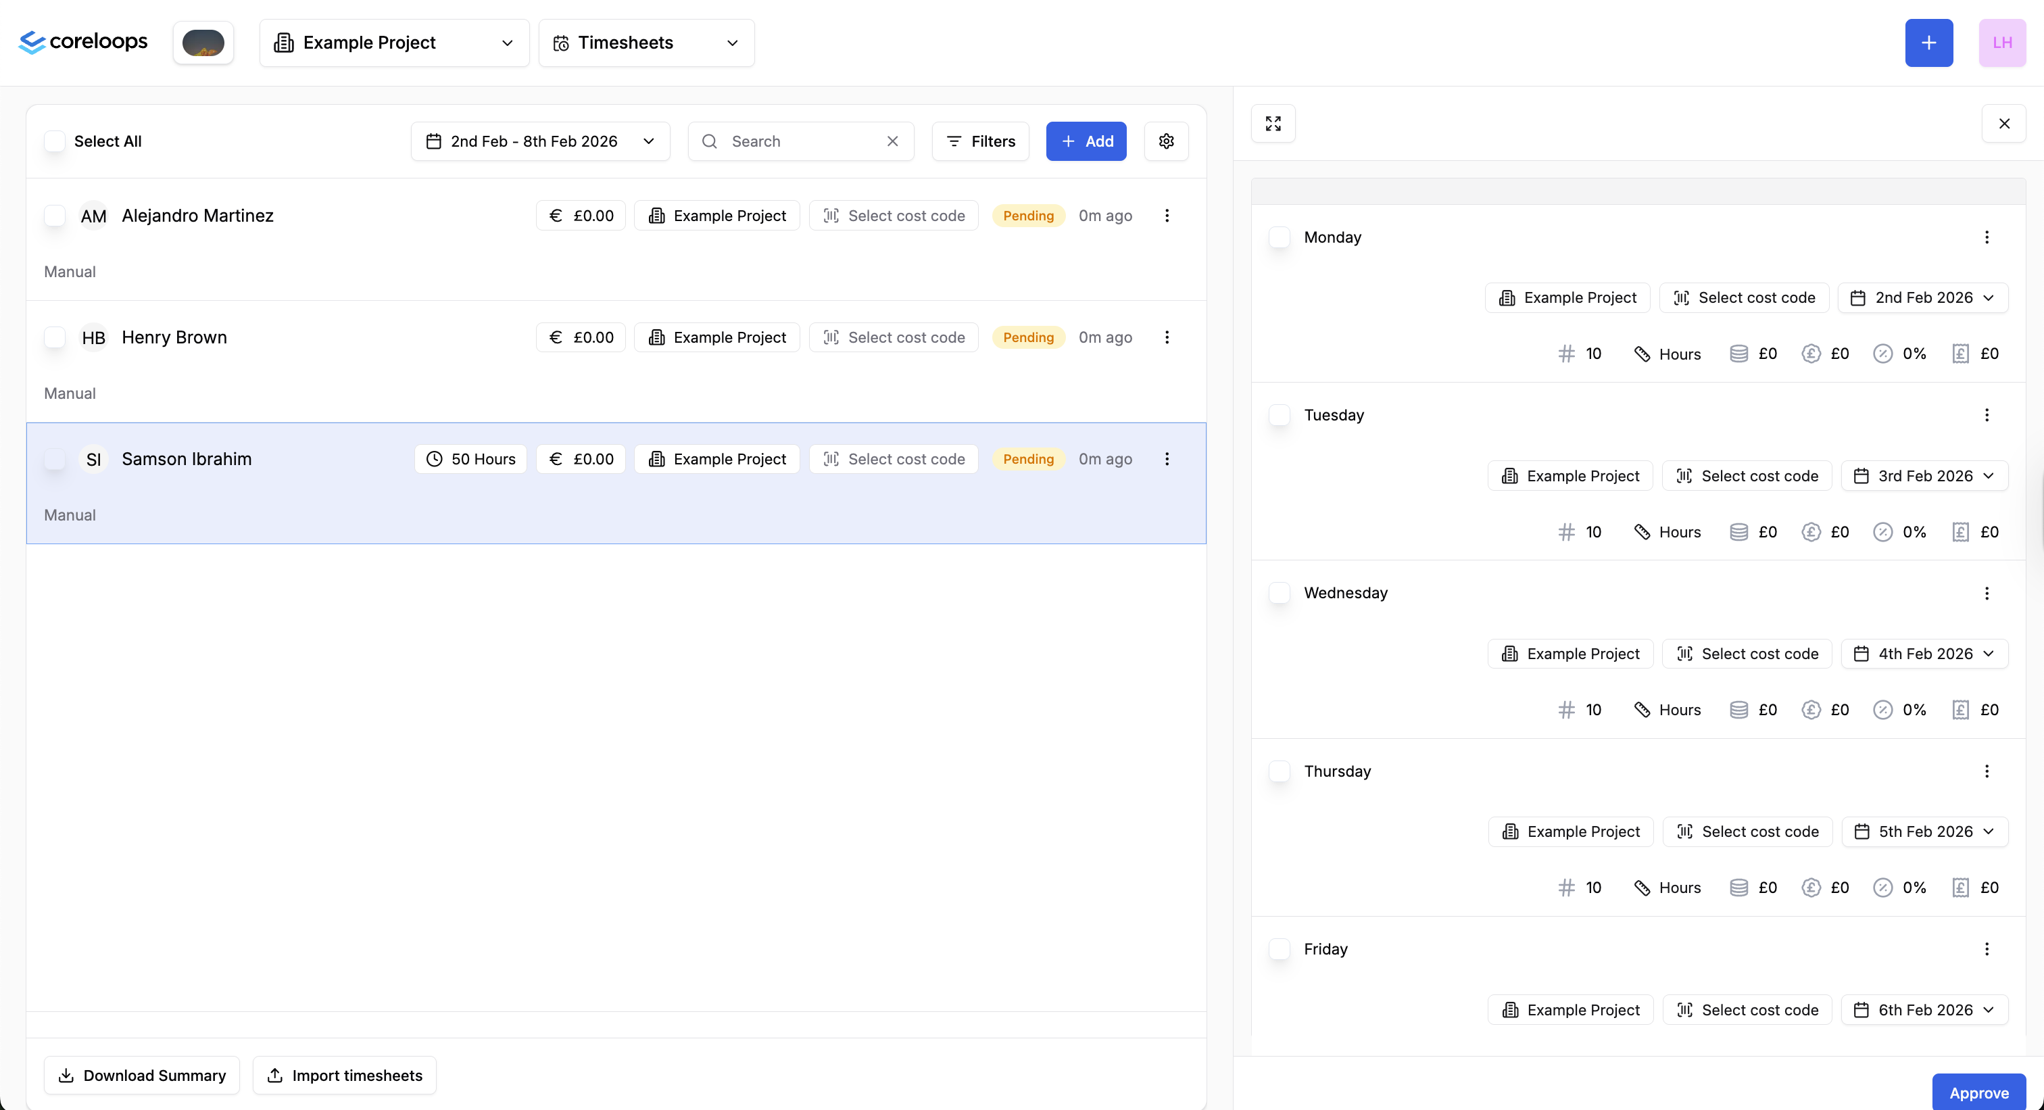Expand the Timesheets module dropdown
The height and width of the screenshot is (1110, 2044).
point(646,43)
